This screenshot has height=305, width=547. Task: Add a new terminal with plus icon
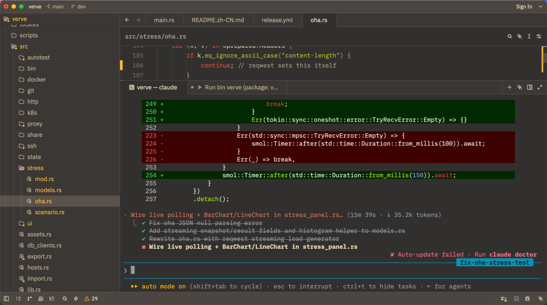510,87
